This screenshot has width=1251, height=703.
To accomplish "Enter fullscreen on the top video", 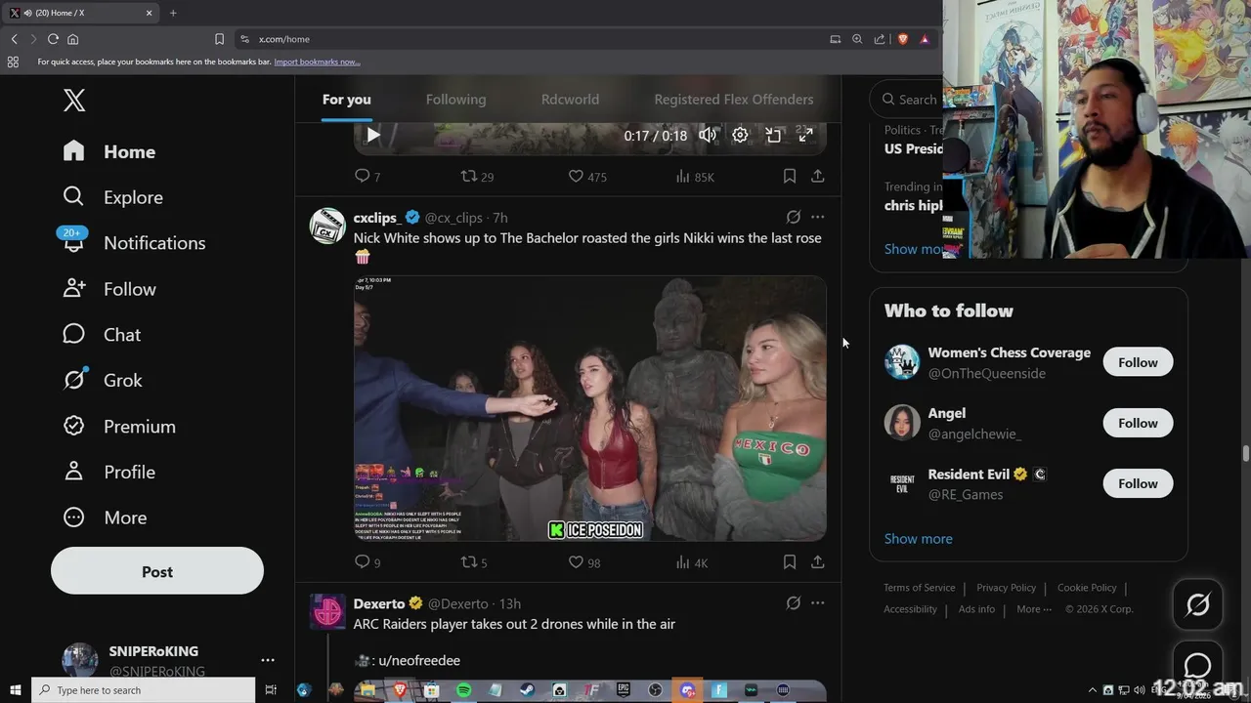I will click(805, 136).
